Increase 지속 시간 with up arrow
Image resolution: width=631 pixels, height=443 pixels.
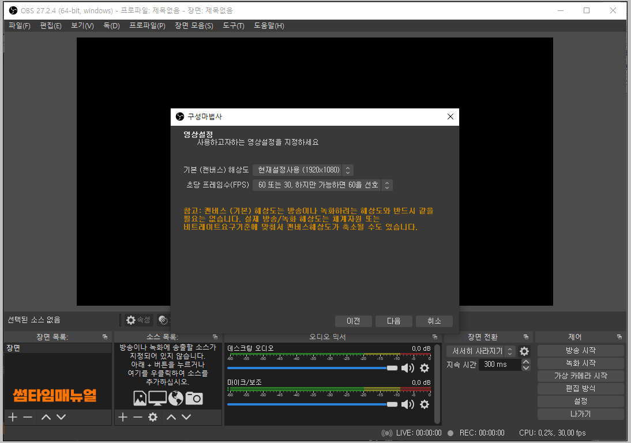[x=526, y=362]
